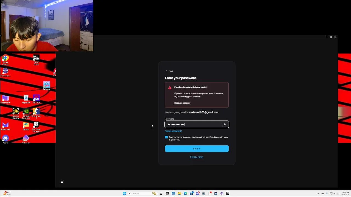351x197 pixels.
Task: Minimize the Epic Games login window
Action: 327,37
